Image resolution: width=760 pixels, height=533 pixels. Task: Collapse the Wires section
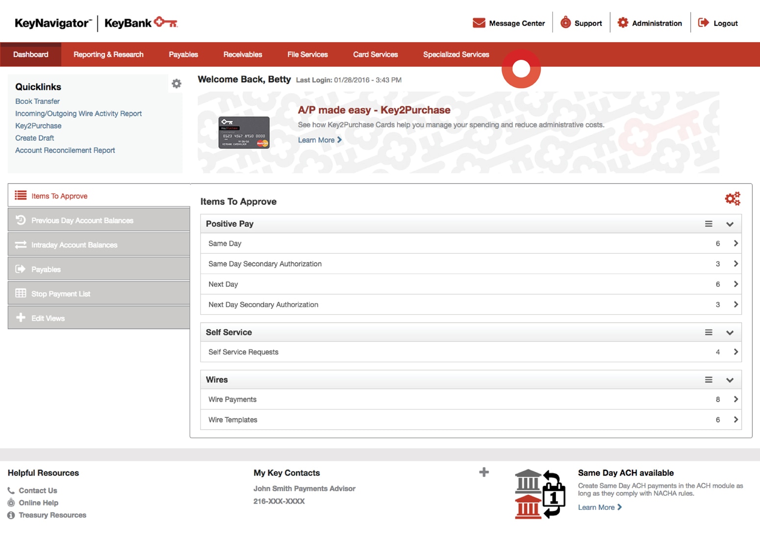730,380
